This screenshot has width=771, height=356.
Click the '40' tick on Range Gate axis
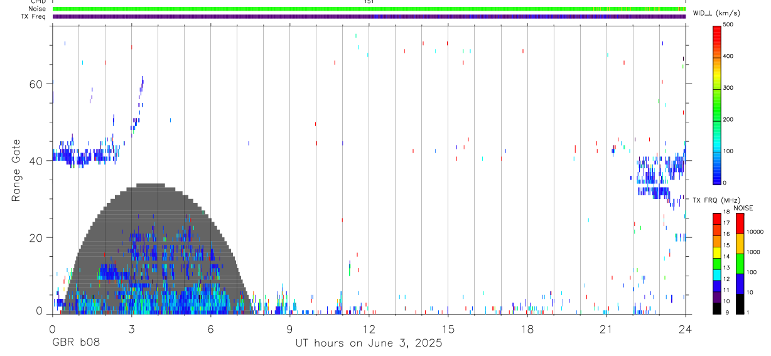[x=35, y=161]
